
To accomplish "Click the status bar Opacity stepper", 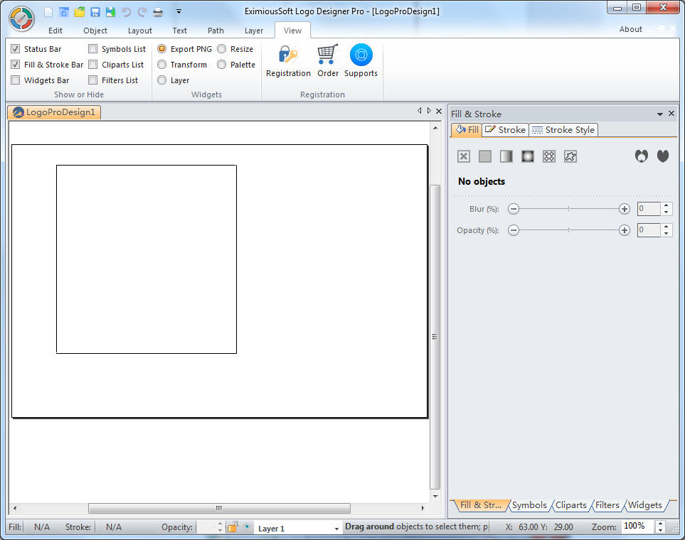I will click(220, 527).
